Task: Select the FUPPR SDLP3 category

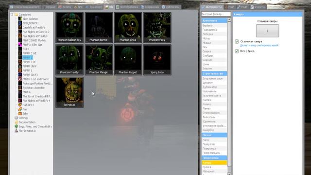Action: pos(30,75)
